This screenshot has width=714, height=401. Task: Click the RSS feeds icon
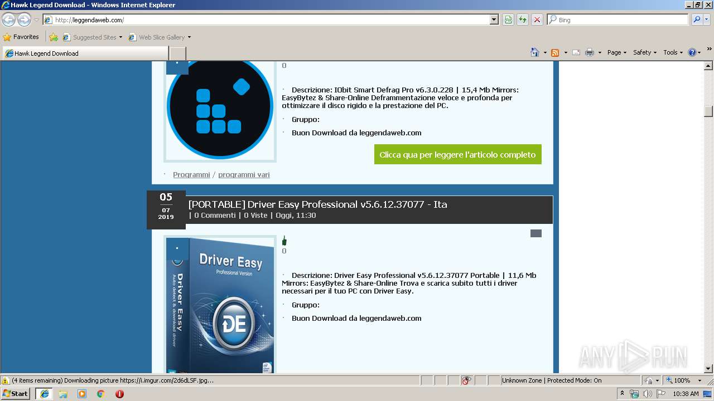tap(555, 52)
